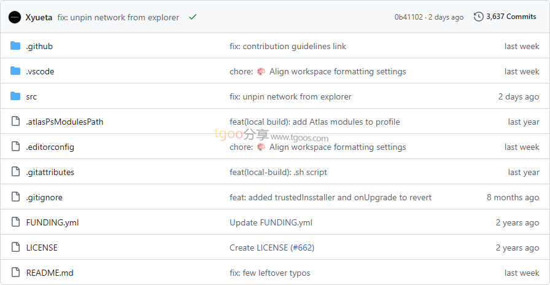Open the FUNDING.yml file
The width and height of the screenshot is (550, 285).
[52, 222]
